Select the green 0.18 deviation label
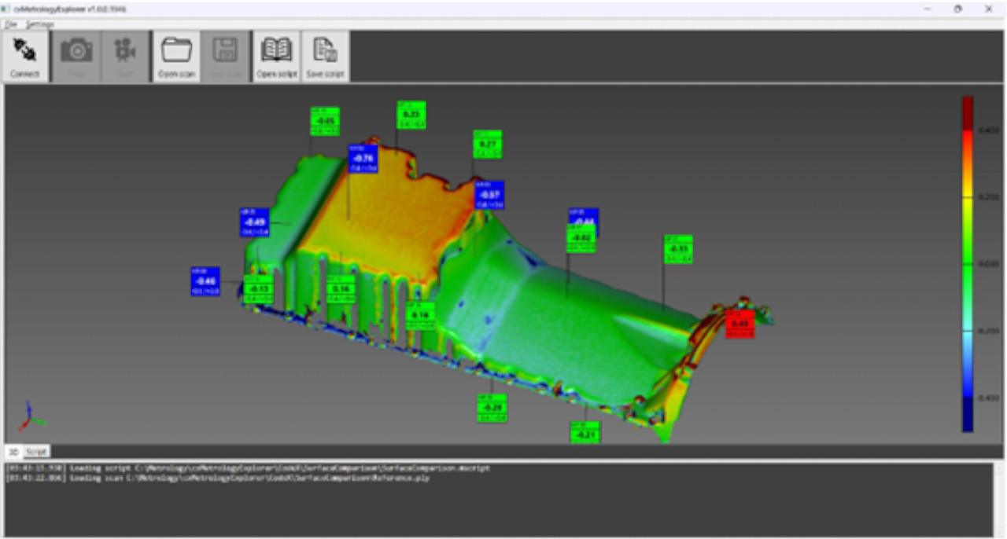1007x539 pixels. (x=421, y=316)
